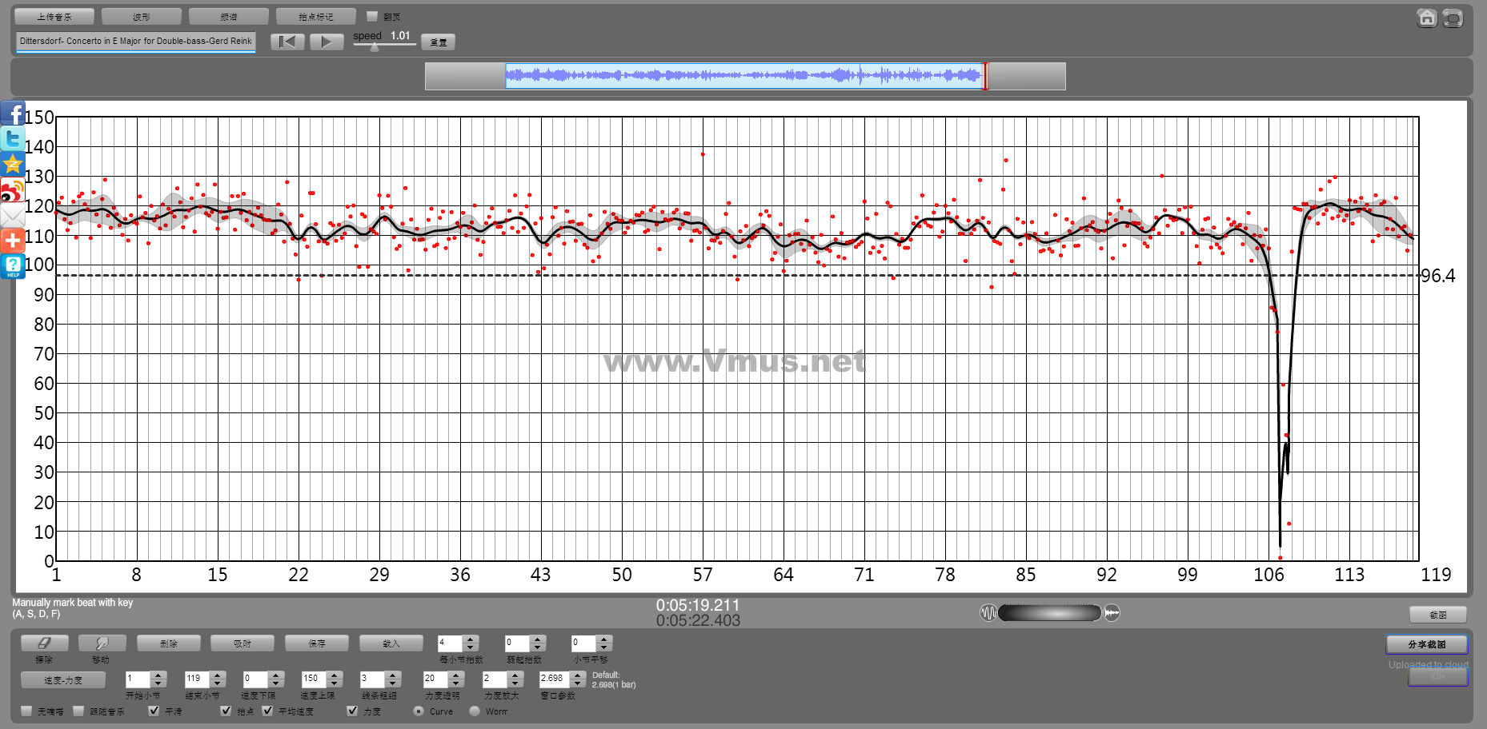Image resolution: width=1487 pixels, height=729 pixels.
Task: Click the Twitter sidebar share icon
Action: [x=13, y=139]
